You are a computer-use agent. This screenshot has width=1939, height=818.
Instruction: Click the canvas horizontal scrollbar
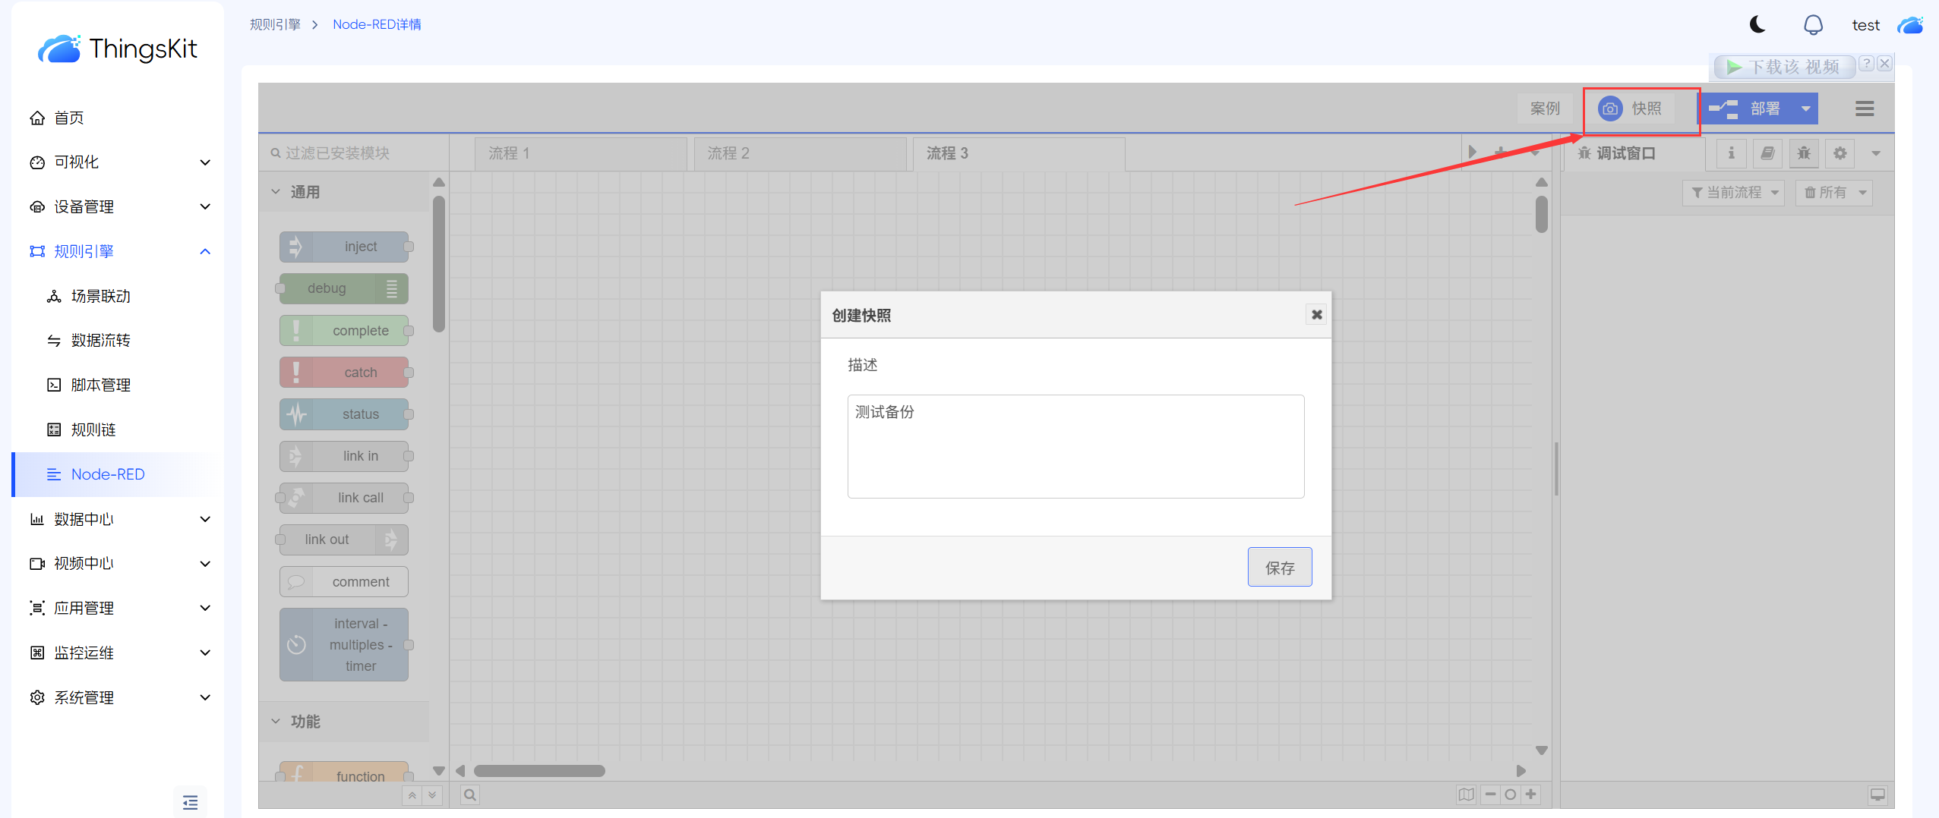point(539,771)
